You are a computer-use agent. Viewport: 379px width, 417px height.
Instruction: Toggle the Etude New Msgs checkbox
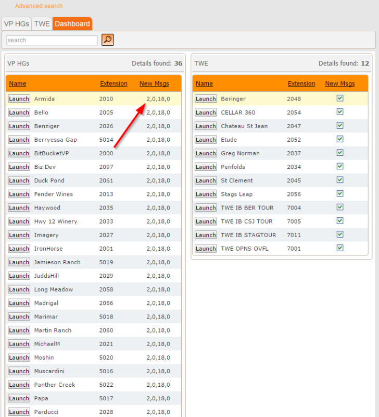click(x=340, y=139)
